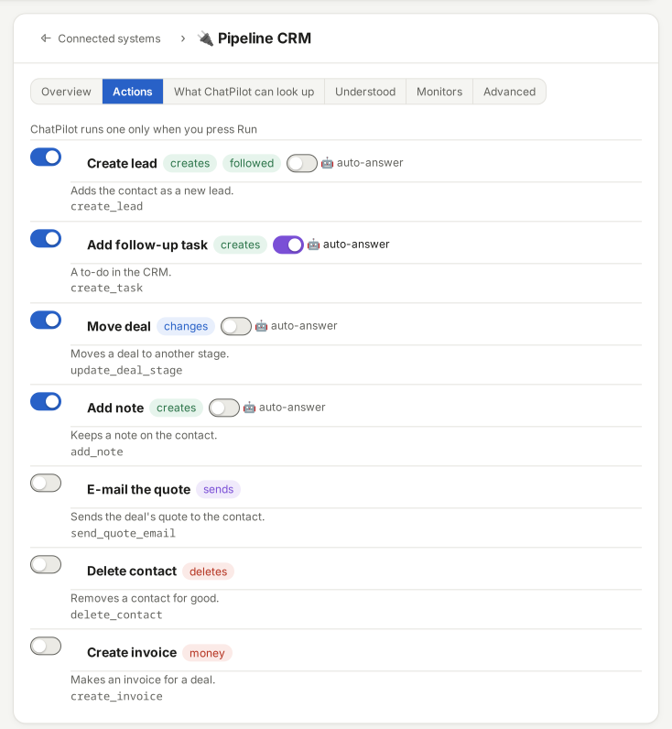Click the Add note title
Screen dimensions: 672x729
(115, 408)
